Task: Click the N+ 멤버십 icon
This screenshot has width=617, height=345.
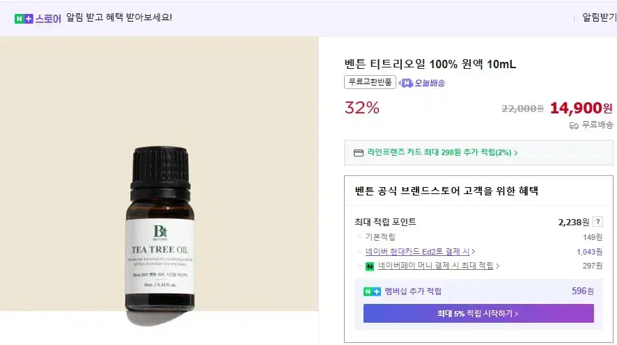Action: pyautogui.click(x=372, y=291)
